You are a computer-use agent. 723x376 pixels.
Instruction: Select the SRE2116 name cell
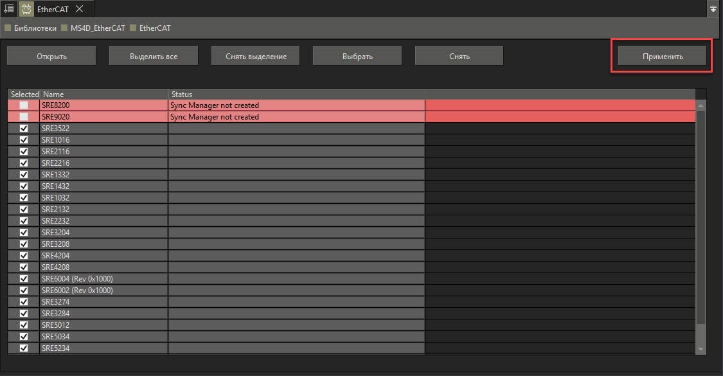[104, 151]
